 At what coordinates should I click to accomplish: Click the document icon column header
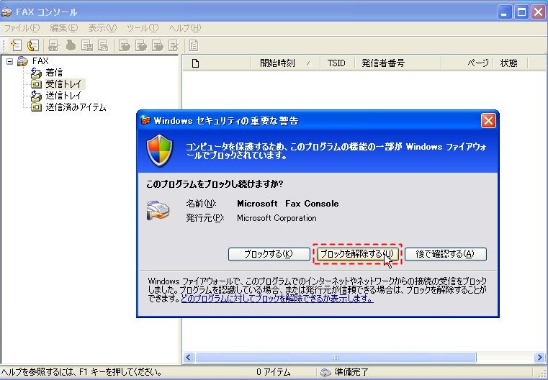tap(195, 63)
